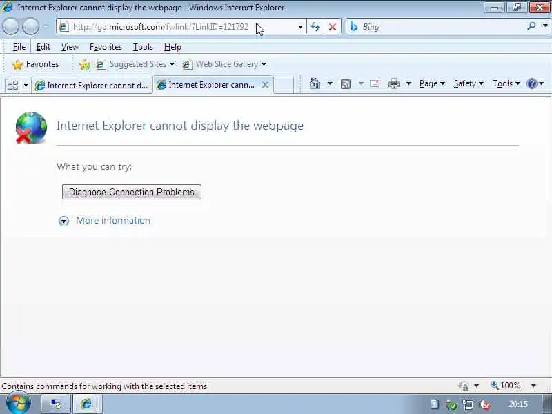Click the go.microsoft.com address field
The width and height of the screenshot is (552, 414).
[x=181, y=27]
